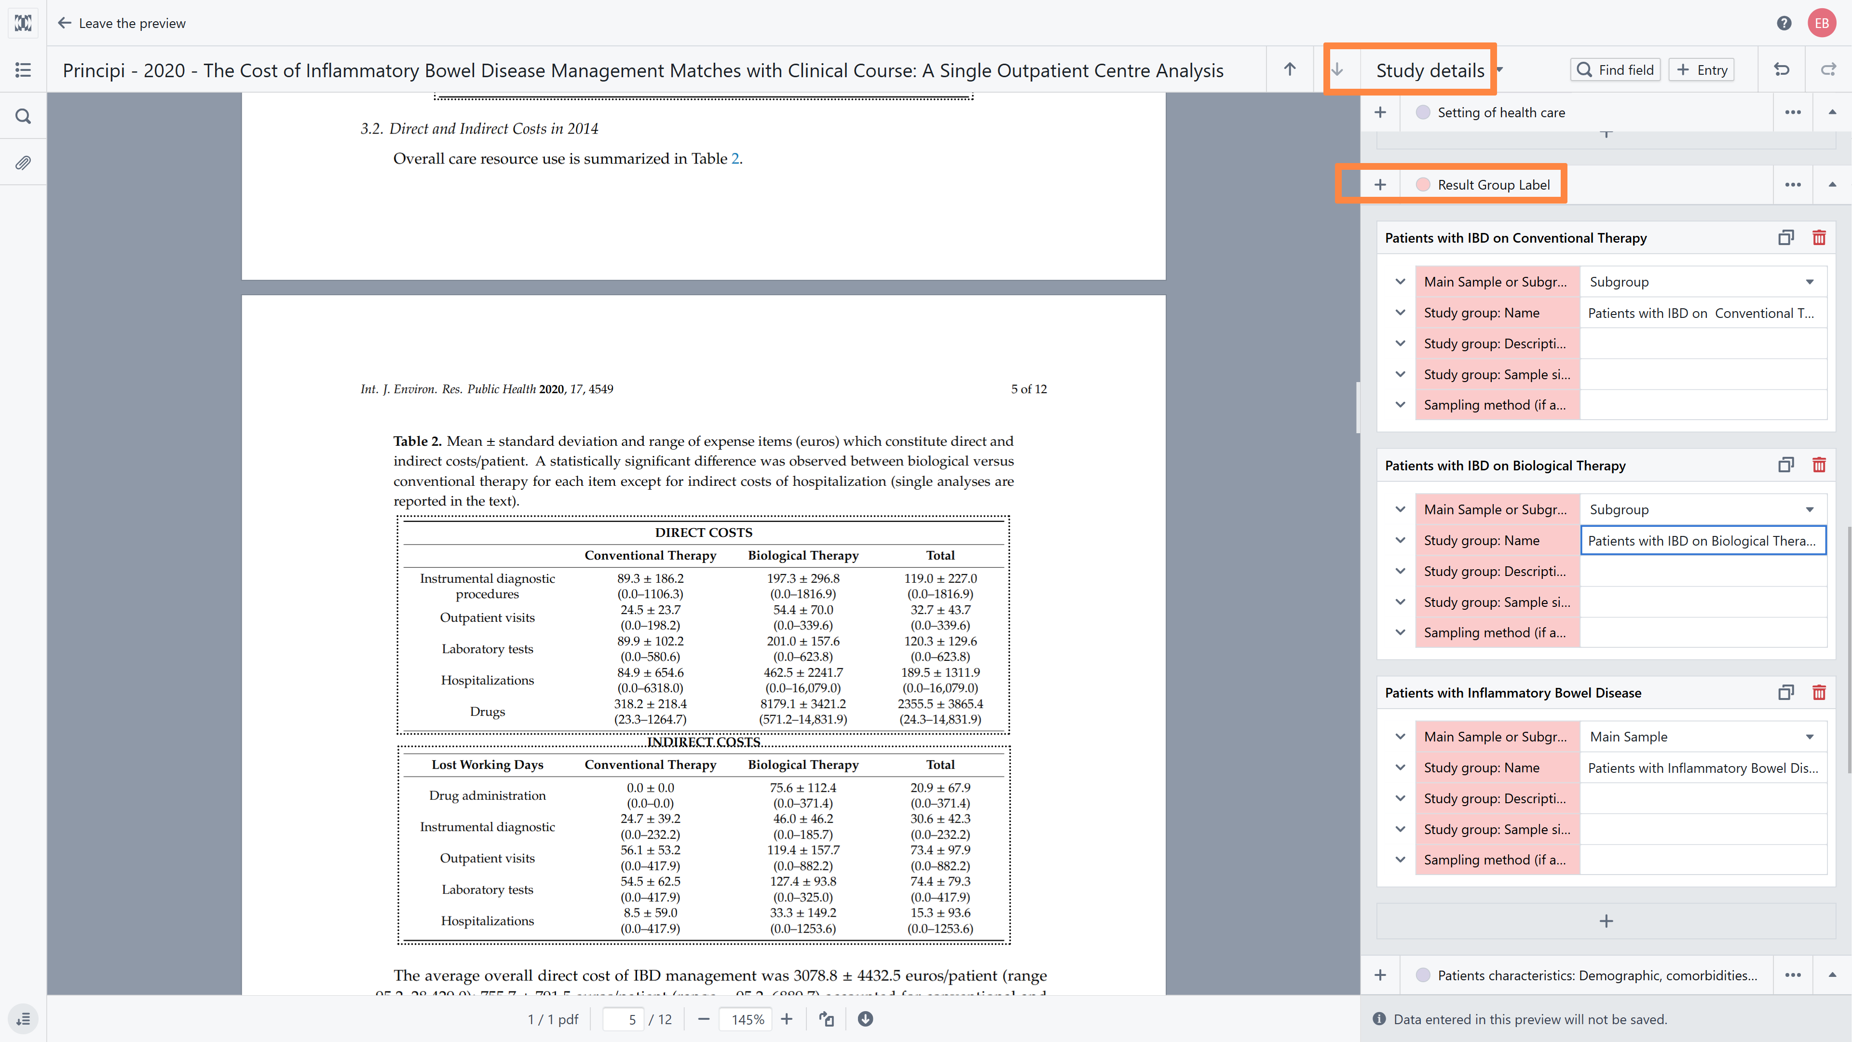Download the PDF document
This screenshot has height=1042, width=1852.
point(866,1019)
